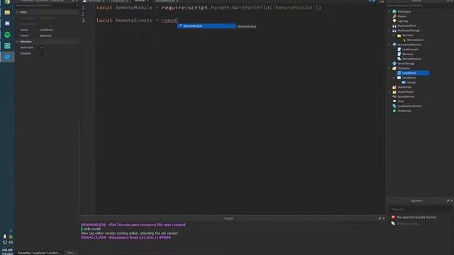Click the ScreenGui icon under StarterGui
The width and height of the screenshot is (454, 255).
(x=399, y=77)
